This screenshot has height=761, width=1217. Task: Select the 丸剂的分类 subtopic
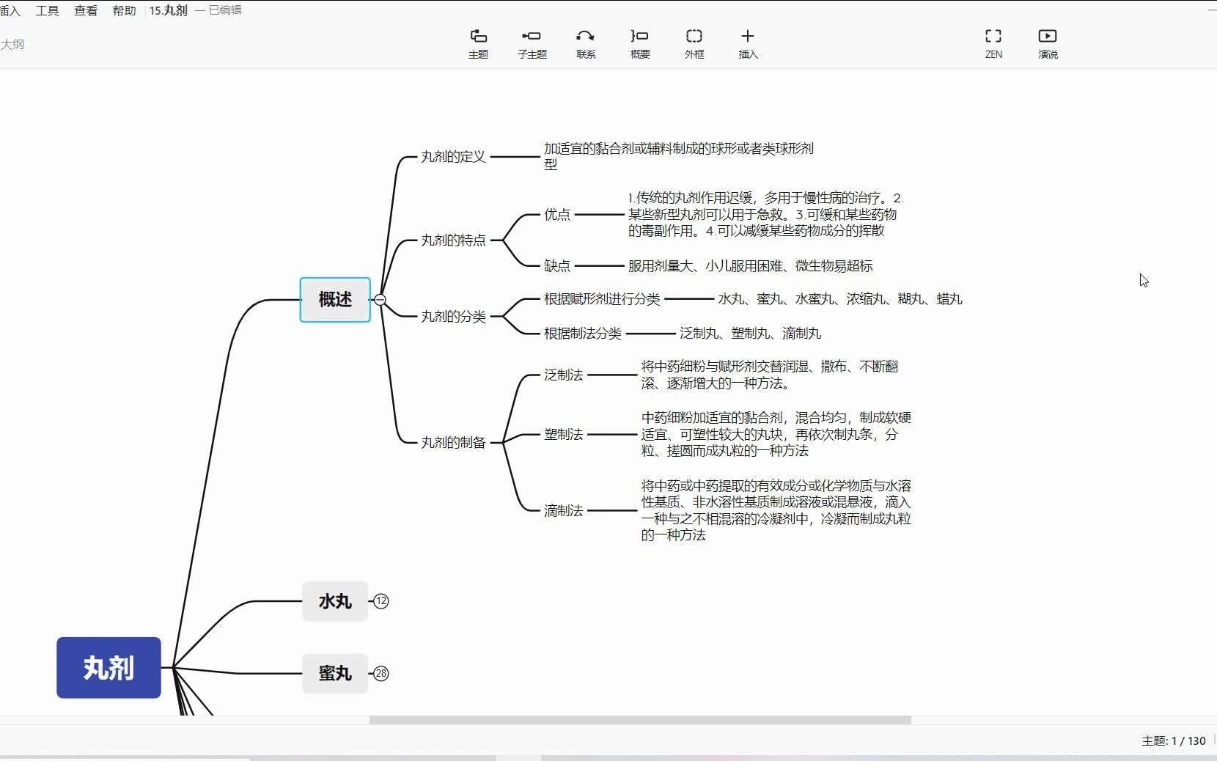pos(453,317)
